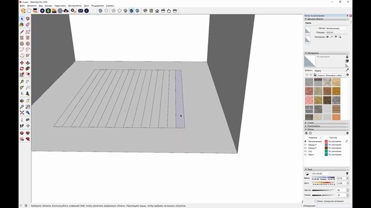Activate the Scale tool
The height and width of the screenshot is (208, 371).
[22, 75]
